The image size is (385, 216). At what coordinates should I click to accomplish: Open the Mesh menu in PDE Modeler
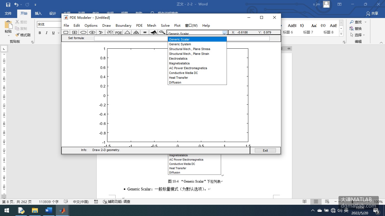click(x=152, y=25)
